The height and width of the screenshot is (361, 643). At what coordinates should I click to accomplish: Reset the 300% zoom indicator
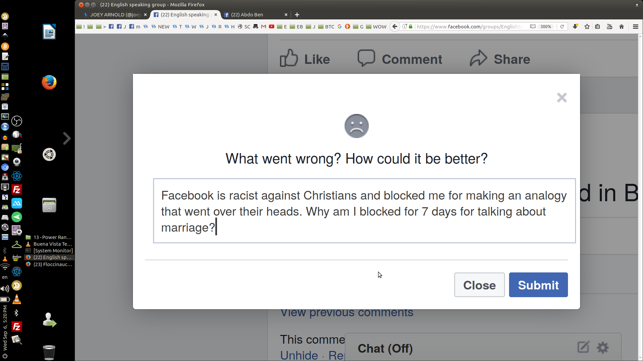click(x=546, y=26)
